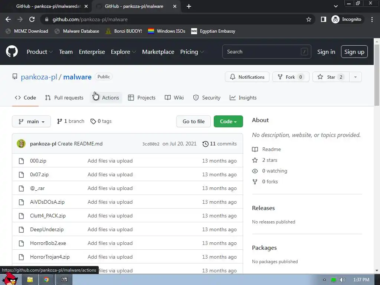Open the green Code dropdown
This screenshot has width=380, height=285.
click(228, 121)
